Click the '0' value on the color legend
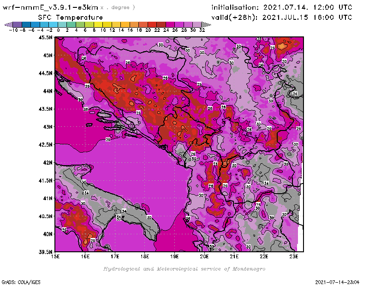 pyautogui.click(x=58, y=30)
